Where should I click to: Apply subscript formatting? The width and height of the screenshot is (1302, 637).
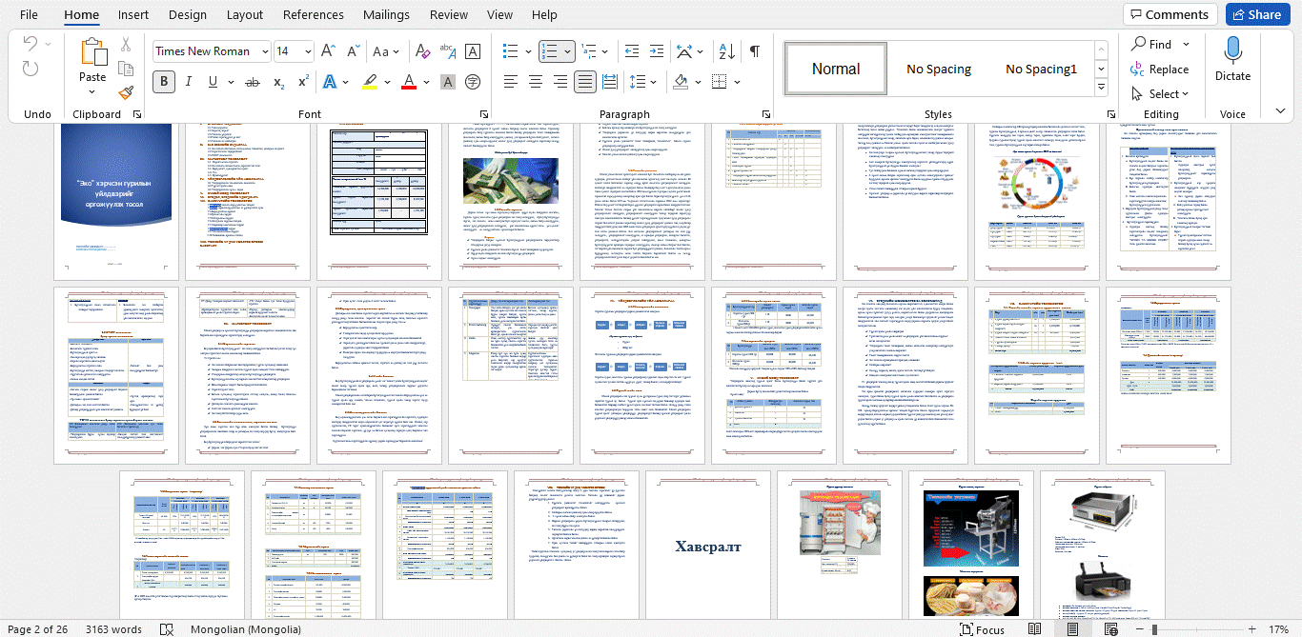click(279, 82)
